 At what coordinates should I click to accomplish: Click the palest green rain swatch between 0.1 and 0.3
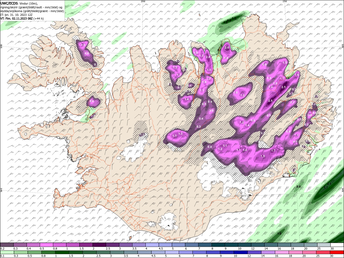(7, 252)
